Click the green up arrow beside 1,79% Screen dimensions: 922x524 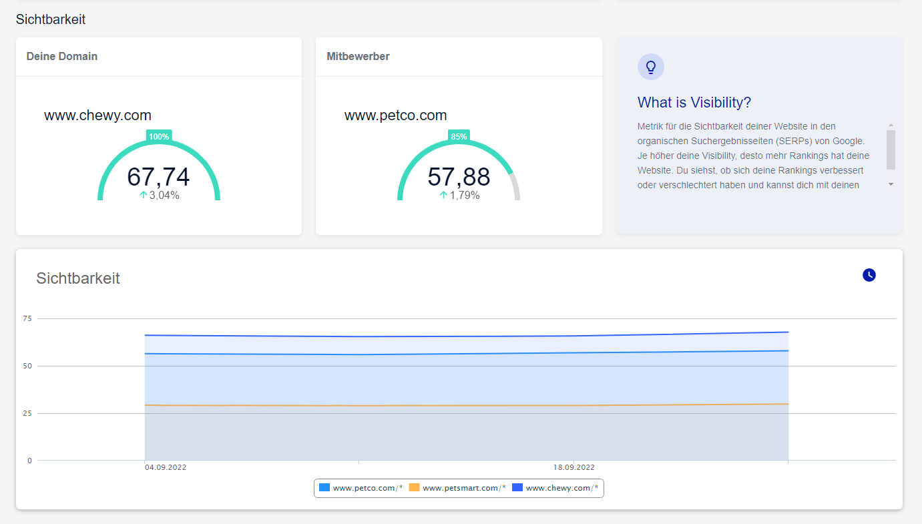coord(443,195)
